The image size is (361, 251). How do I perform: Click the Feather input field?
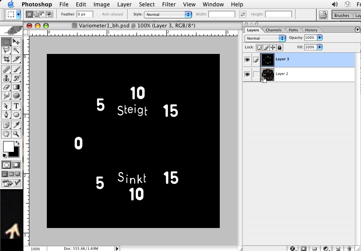(84, 14)
